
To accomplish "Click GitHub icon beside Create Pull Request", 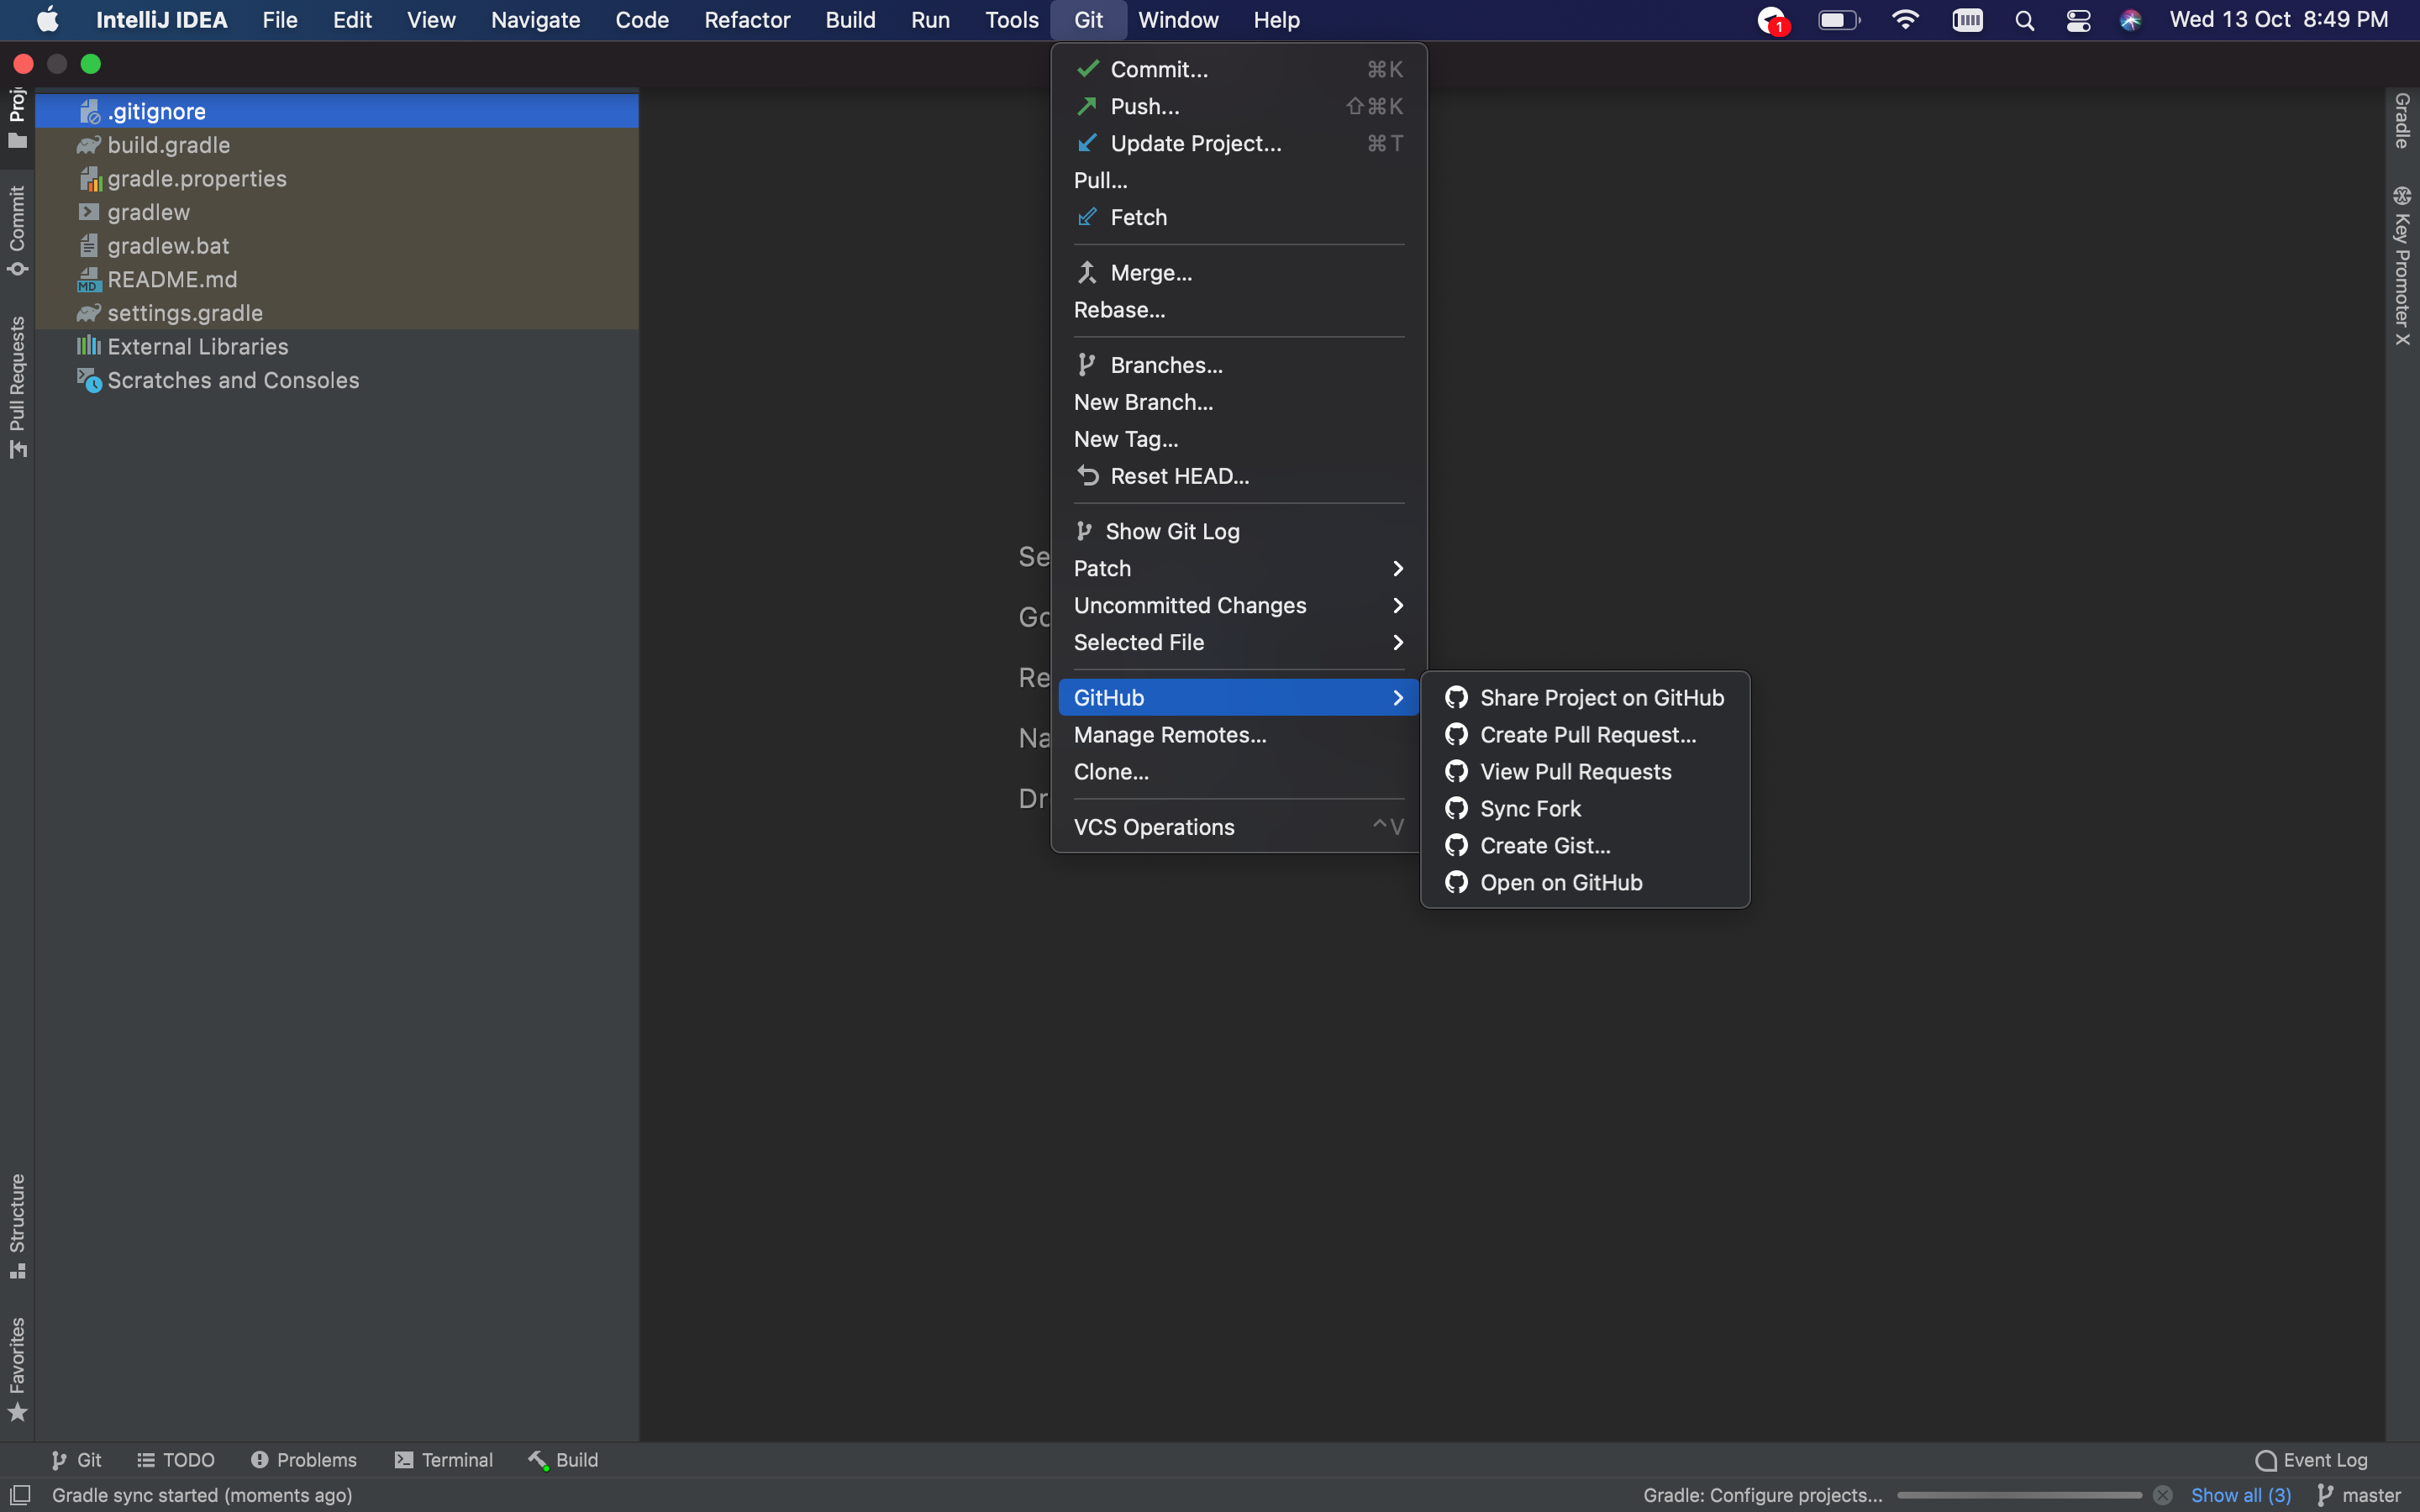I will click(x=1456, y=734).
